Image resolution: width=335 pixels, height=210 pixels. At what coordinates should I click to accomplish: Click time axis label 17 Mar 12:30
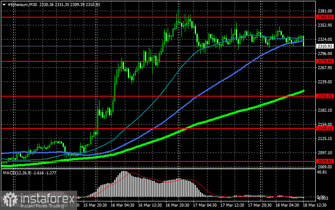click(x=232, y=205)
